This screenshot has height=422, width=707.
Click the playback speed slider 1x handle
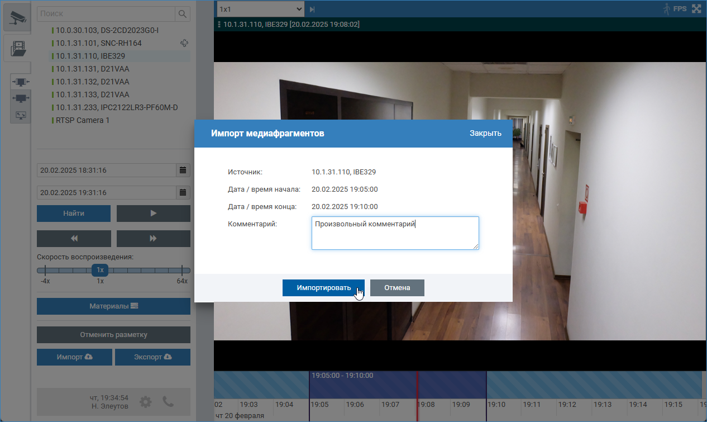click(x=100, y=270)
